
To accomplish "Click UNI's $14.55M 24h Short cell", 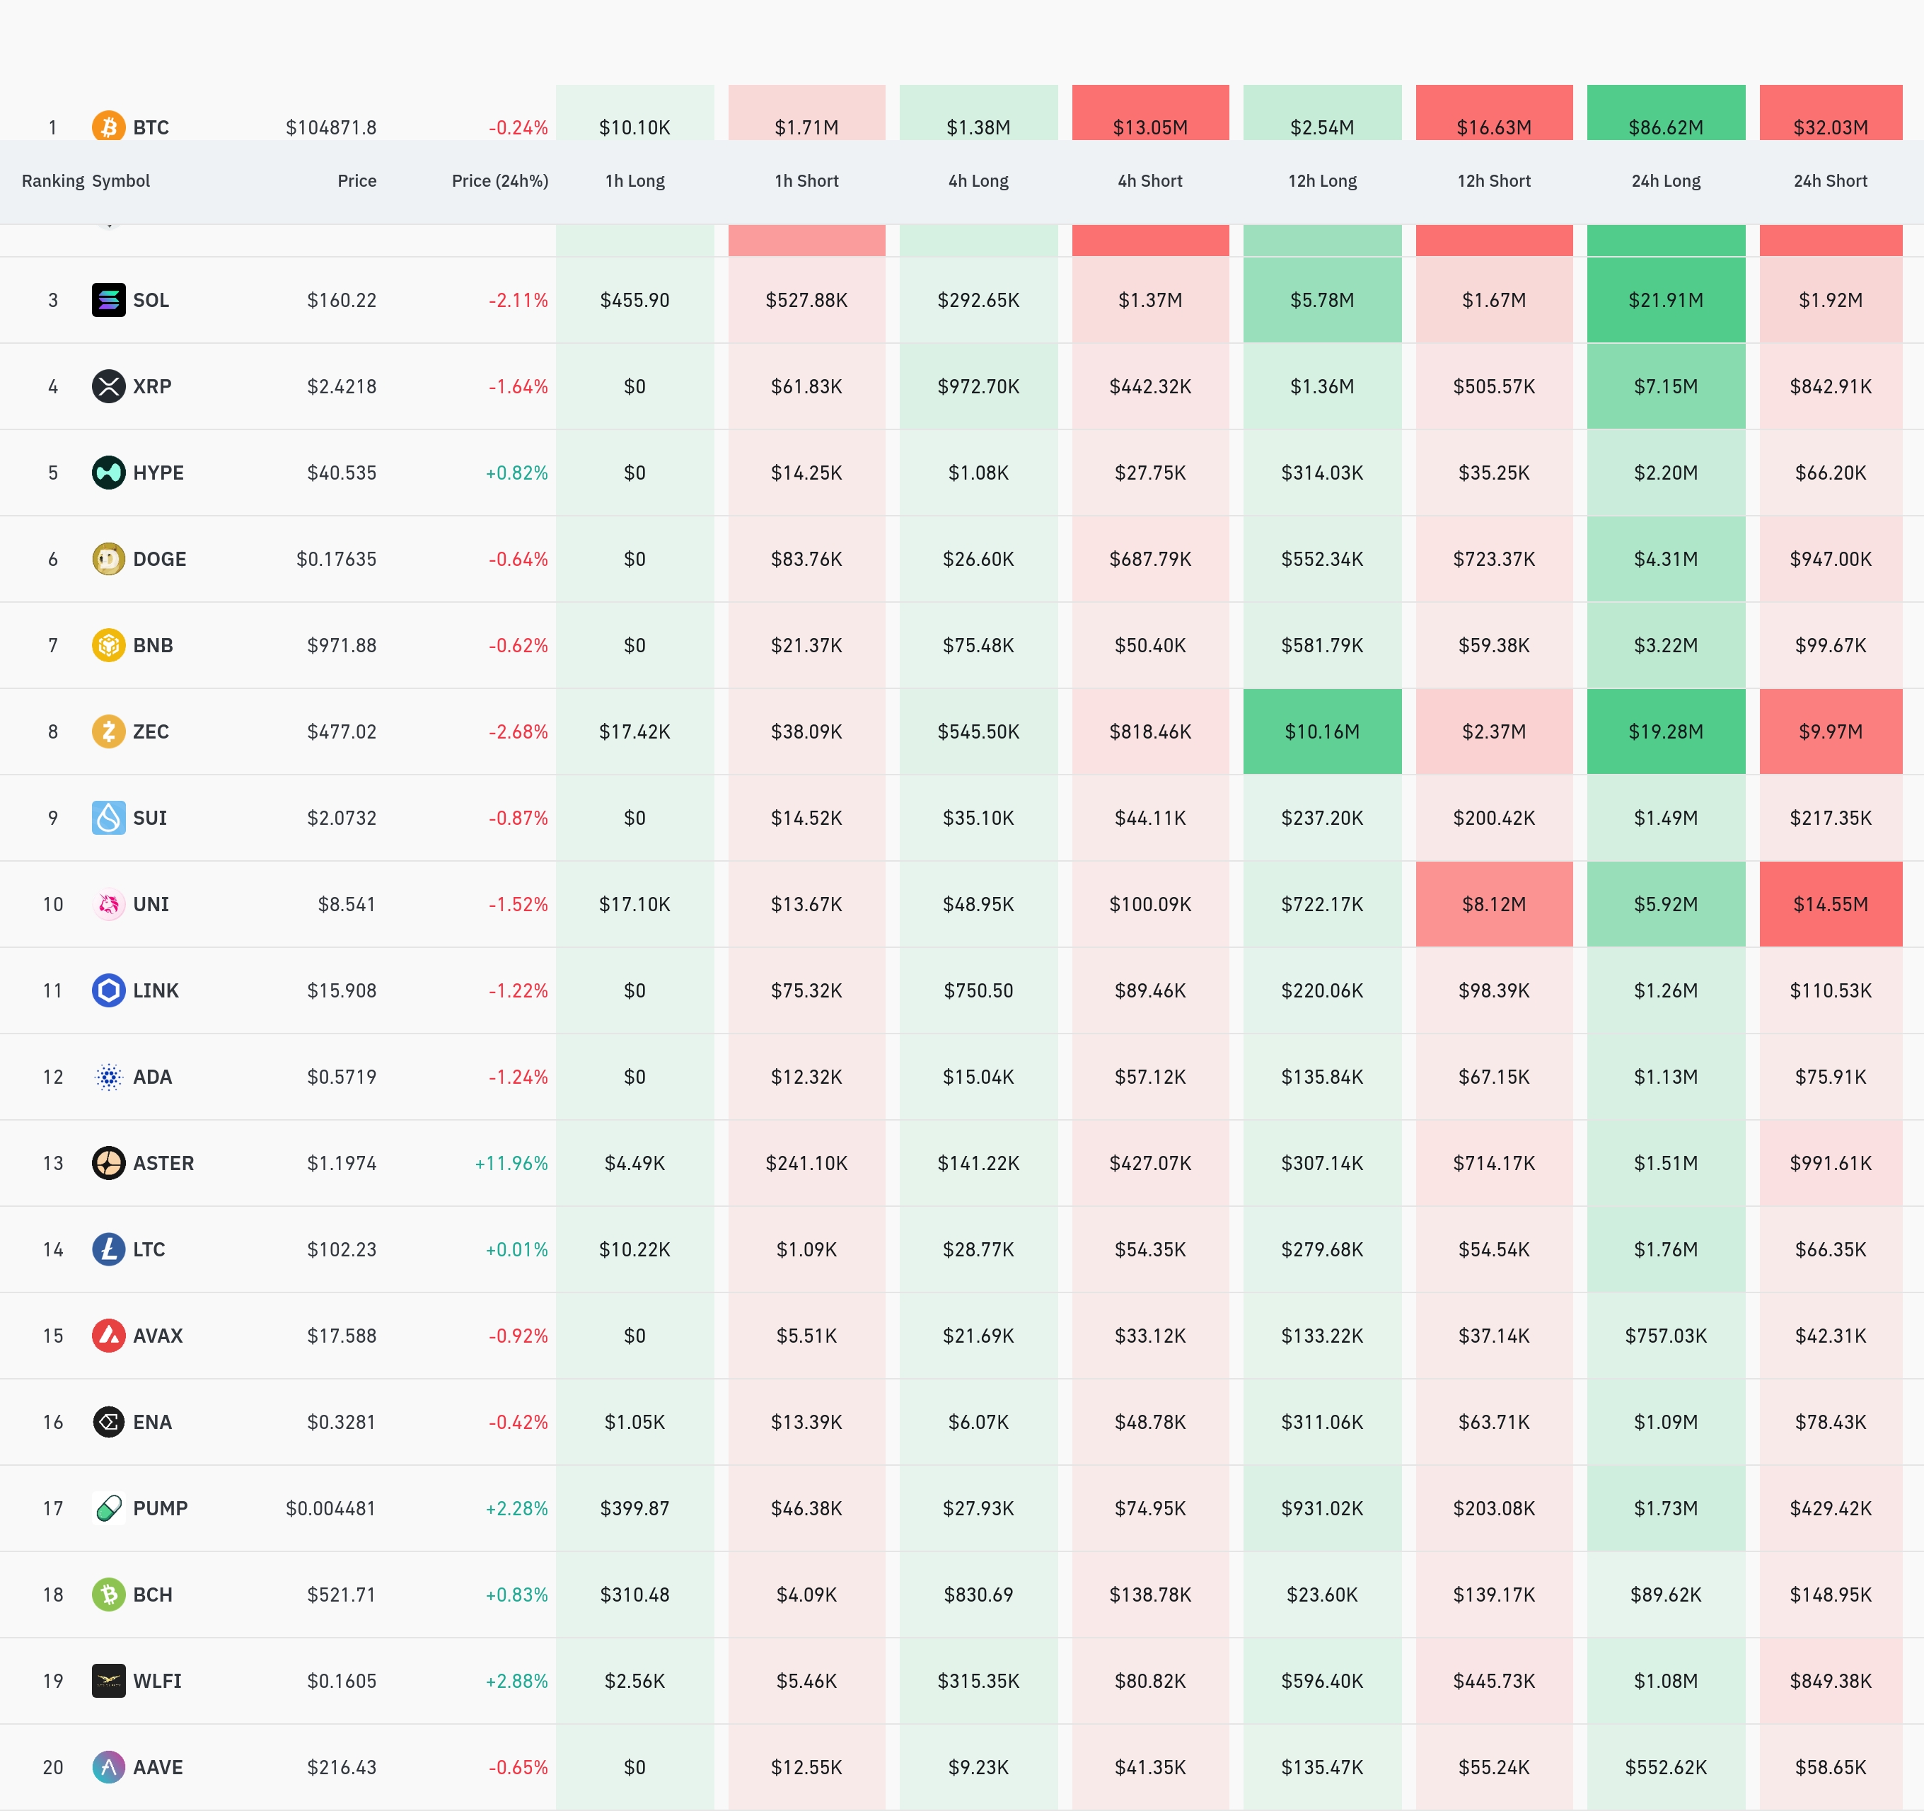I will (x=1830, y=904).
